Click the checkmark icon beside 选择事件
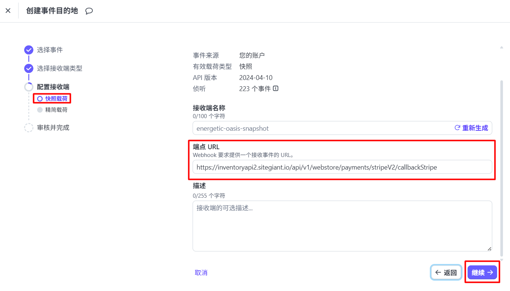This screenshot has height=291, width=510. click(x=29, y=50)
